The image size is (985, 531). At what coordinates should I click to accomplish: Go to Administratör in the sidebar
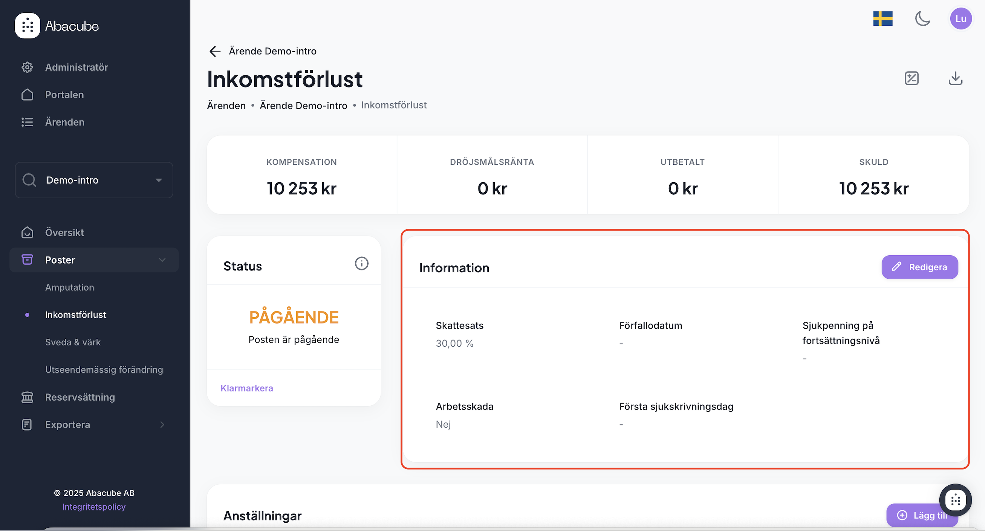click(x=76, y=68)
